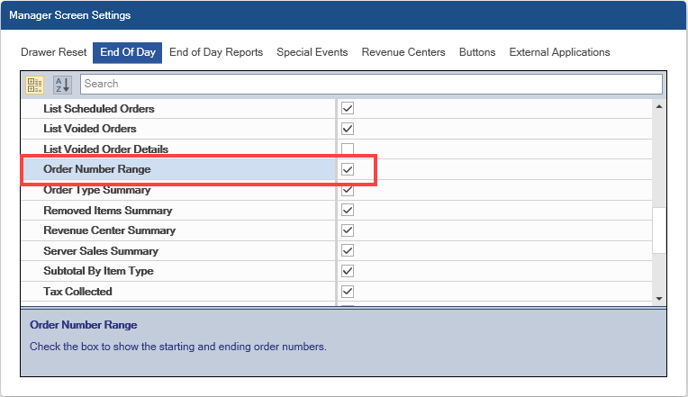This screenshot has height=397, width=688.
Task: Switch to the External Applications tab
Action: coord(559,52)
